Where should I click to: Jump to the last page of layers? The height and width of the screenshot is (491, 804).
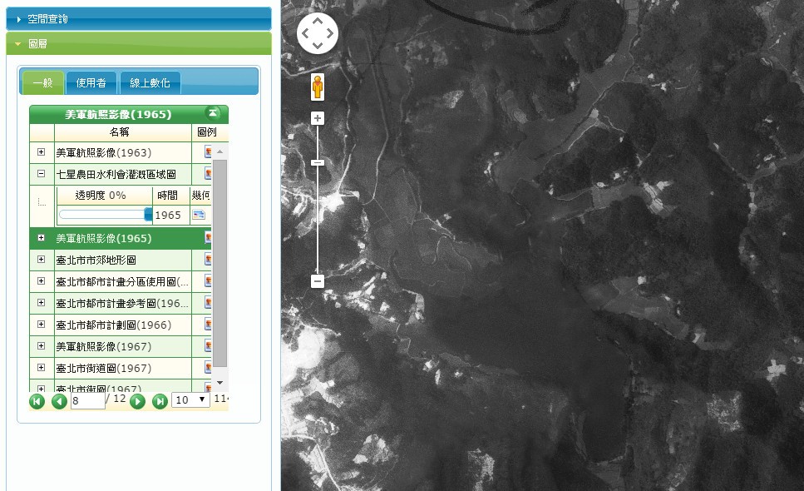pos(160,401)
